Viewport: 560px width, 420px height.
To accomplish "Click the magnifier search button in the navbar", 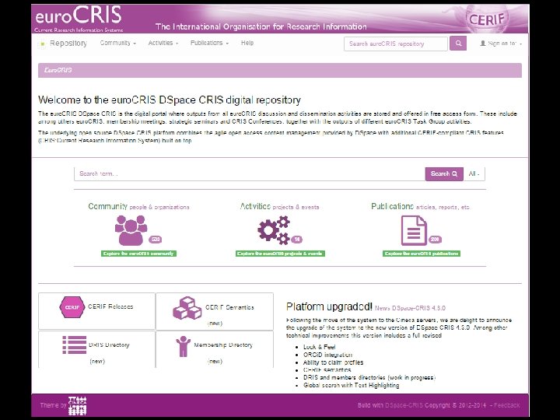I will click(458, 44).
